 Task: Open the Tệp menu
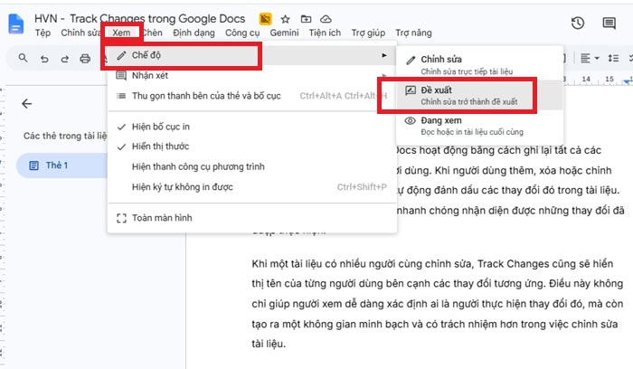click(x=43, y=33)
